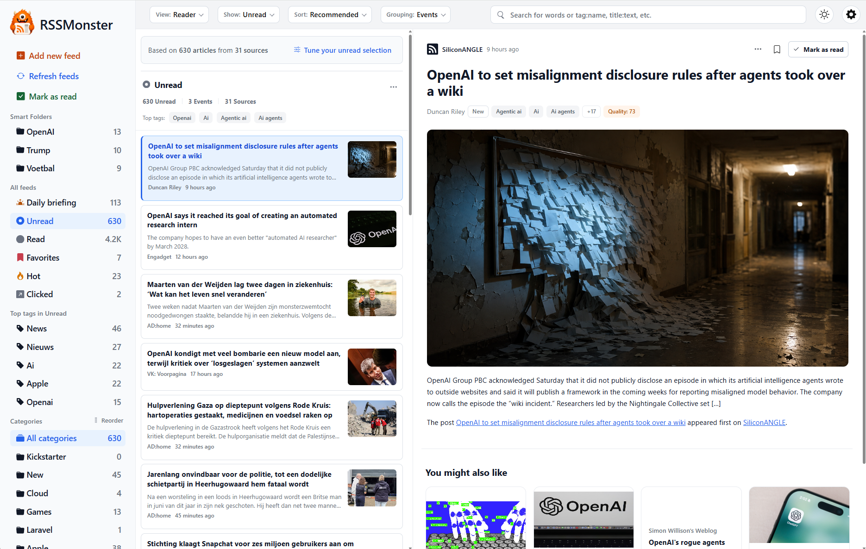Click the Nieuws tag icon
The width and height of the screenshot is (866, 549).
20,347
